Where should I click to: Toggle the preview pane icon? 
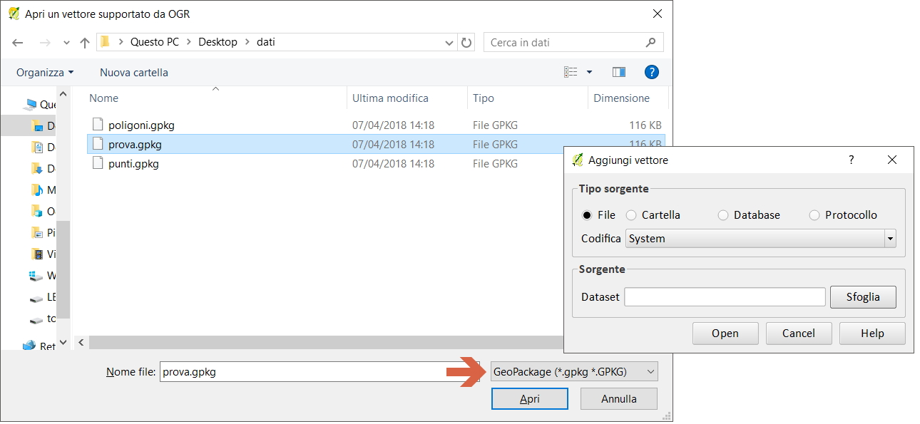618,72
